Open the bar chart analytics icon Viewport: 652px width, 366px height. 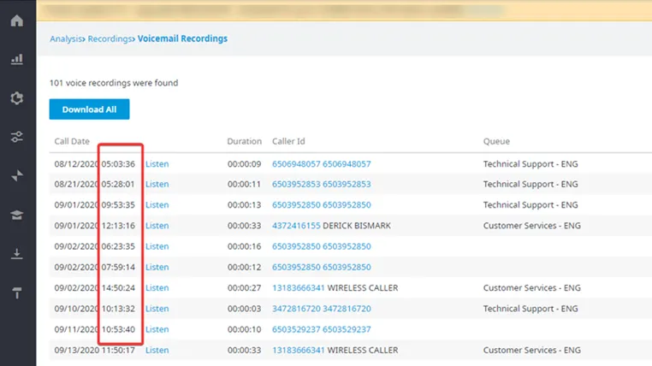tap(16, 59)
